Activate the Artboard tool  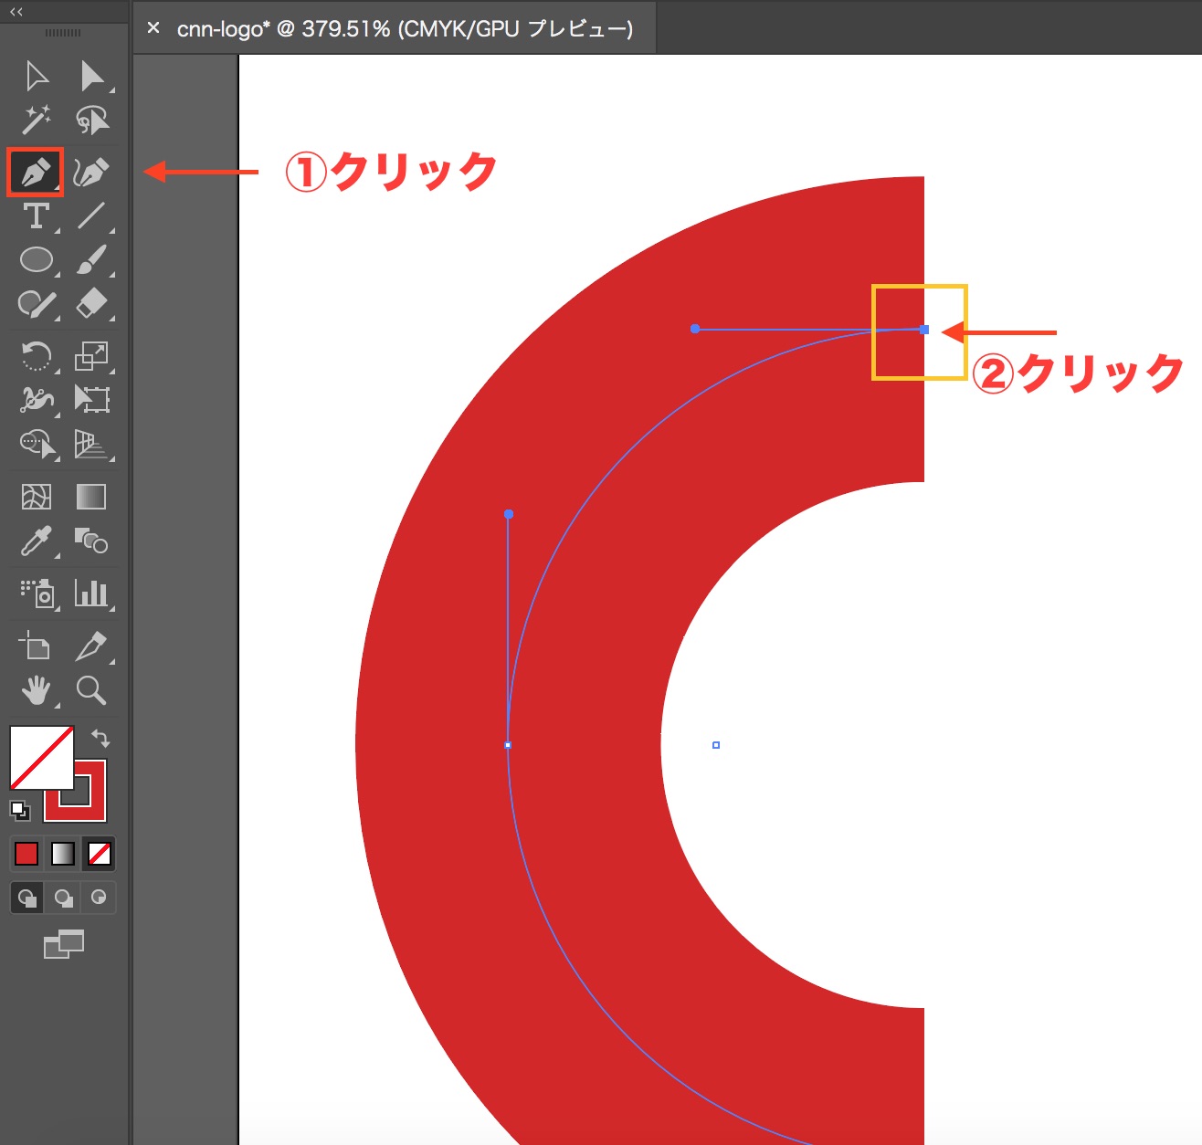coord(37,646)
